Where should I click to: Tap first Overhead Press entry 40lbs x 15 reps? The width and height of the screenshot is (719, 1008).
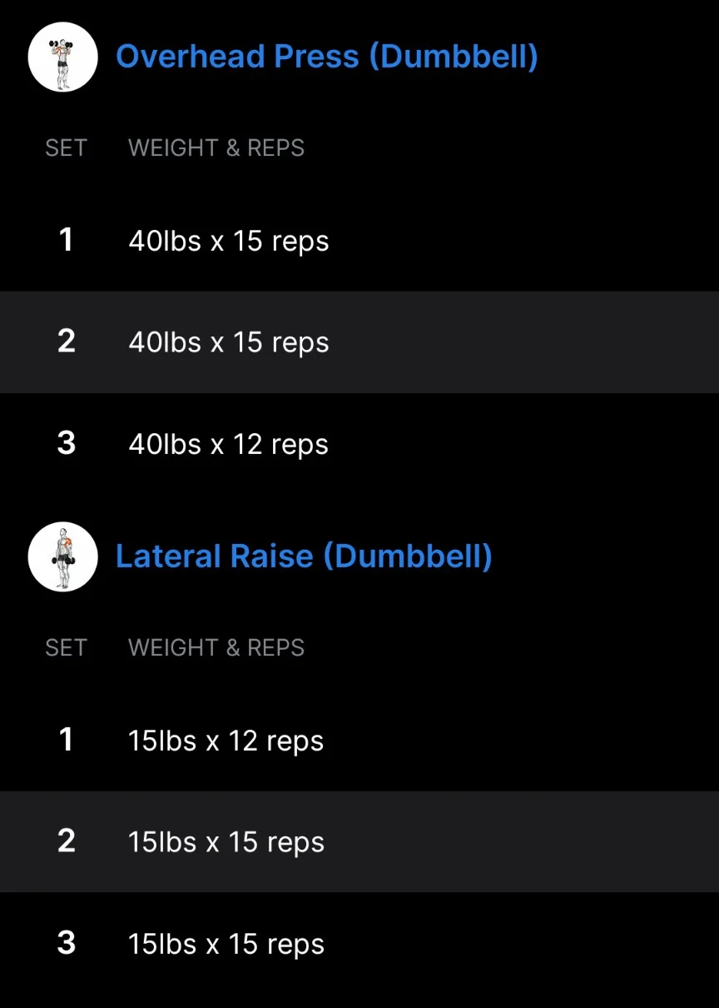229,242
